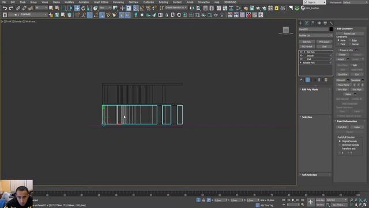Click the Rectangular Selection Region icon
Screen dimensions: 369x208
coord(63,8)
